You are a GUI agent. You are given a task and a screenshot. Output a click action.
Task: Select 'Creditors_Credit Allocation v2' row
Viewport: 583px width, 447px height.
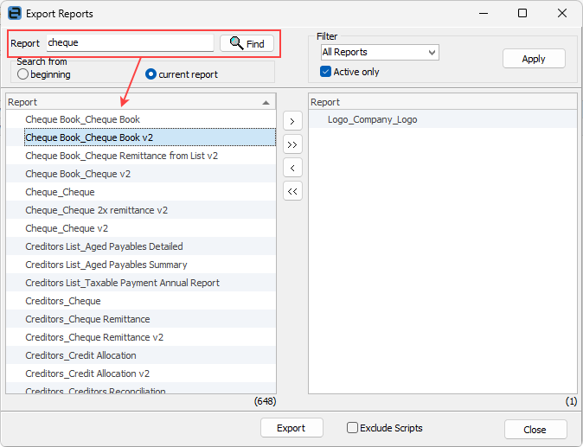140,374
